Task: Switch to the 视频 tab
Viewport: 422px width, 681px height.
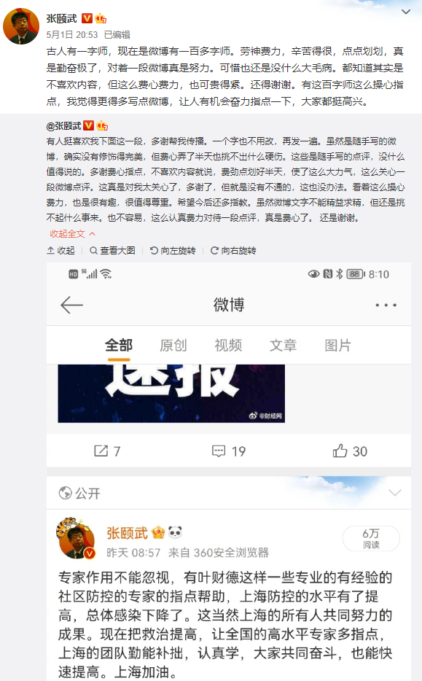Action: [x=228, y=346]
